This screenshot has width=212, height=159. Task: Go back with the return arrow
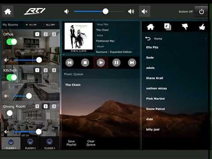click(148, 38)
